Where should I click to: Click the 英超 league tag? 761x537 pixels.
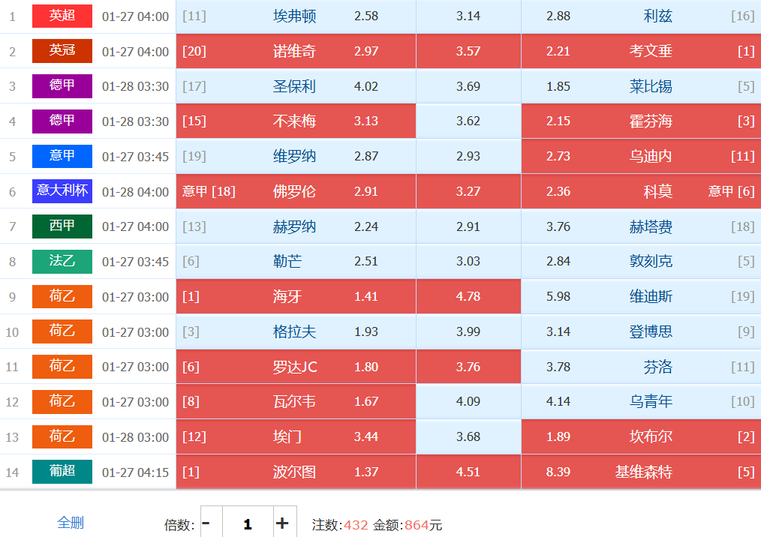tap(62, 16)
